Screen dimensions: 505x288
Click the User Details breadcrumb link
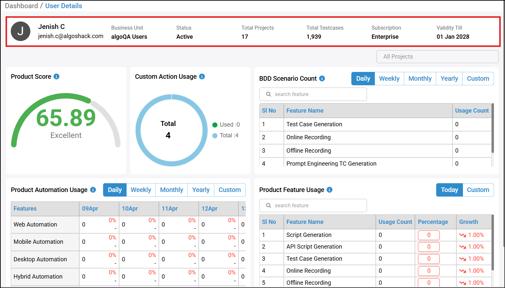click(x=64, y=6)
